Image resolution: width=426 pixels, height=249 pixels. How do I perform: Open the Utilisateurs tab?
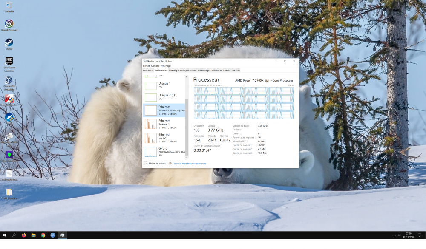click(x=216, y=71)
